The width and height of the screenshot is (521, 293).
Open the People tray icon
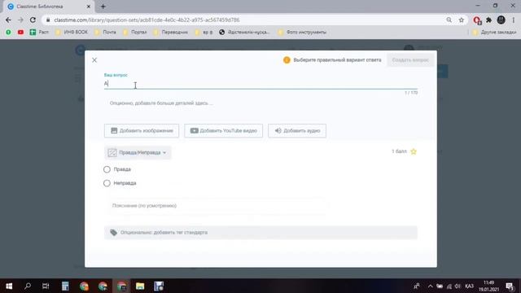pos(417,286)
